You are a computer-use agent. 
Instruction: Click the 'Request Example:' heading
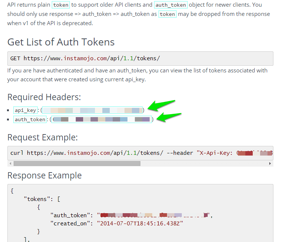coord(42,137)
